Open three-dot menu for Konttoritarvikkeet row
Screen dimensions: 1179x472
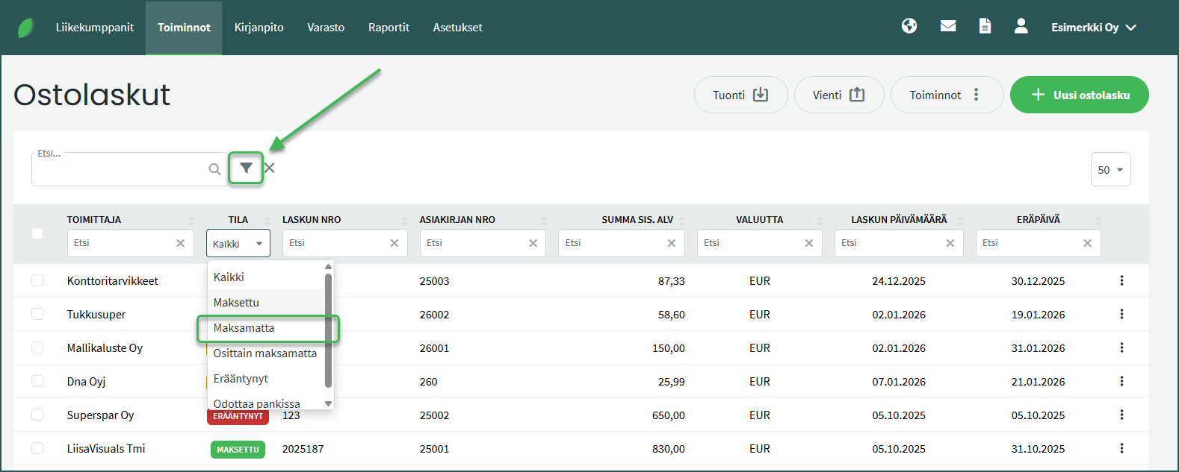[x=1121, y=280]
